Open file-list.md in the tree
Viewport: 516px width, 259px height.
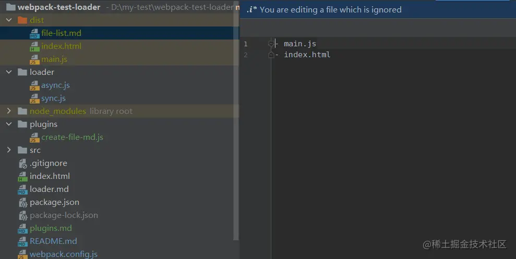pos(61,33)
